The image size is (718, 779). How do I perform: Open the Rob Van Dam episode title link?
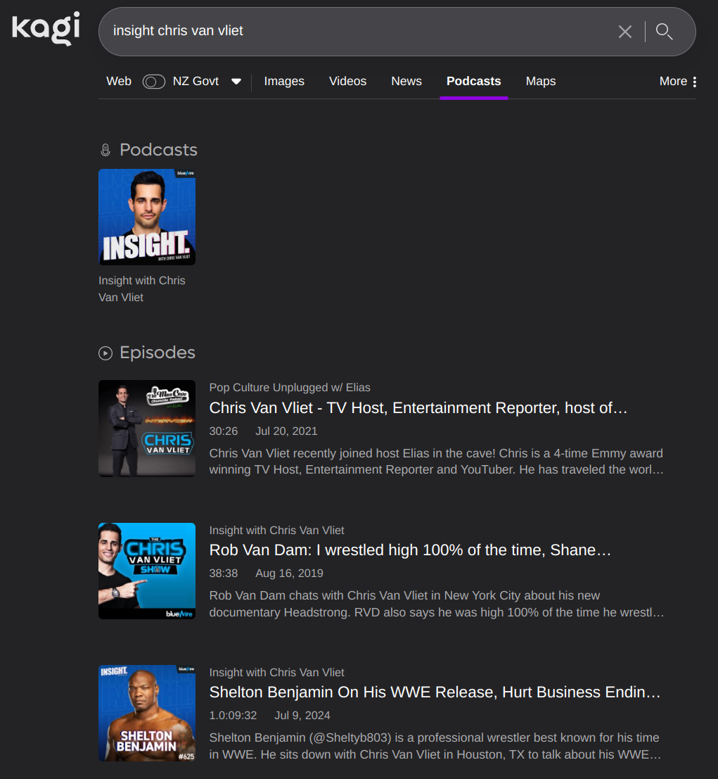click(x=409, y=550)
